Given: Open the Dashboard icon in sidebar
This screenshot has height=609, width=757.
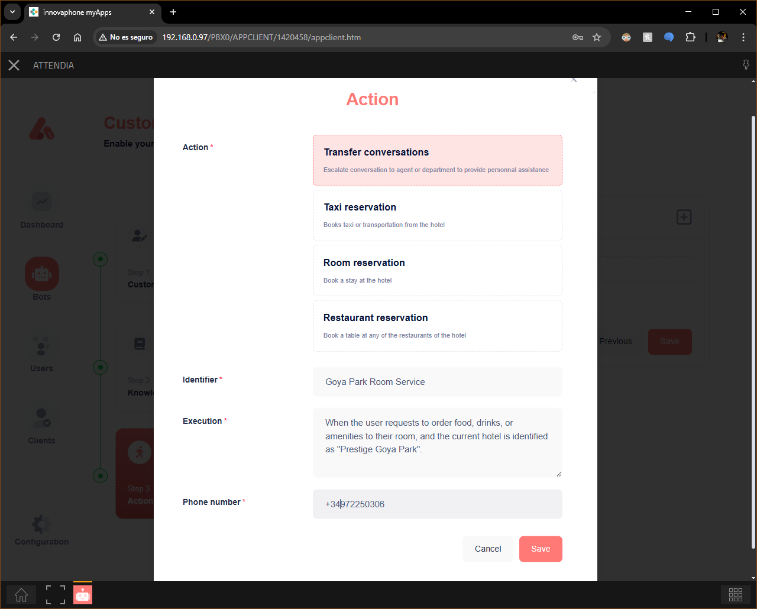Looking at the screenshot, I should coord(41,202).
